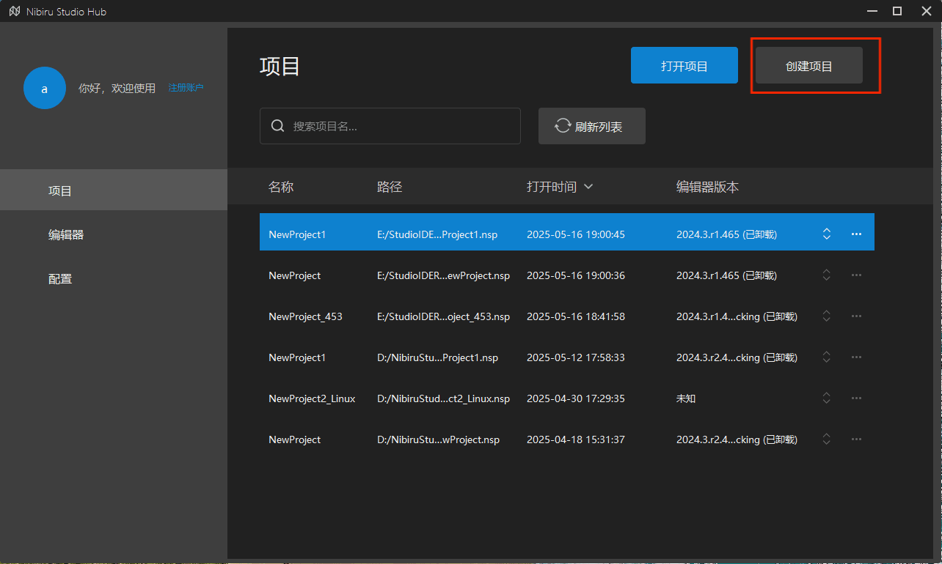Switch to the 编辑器 sidebar tab
Screen dimensions: 942x564
coord(66,235)
